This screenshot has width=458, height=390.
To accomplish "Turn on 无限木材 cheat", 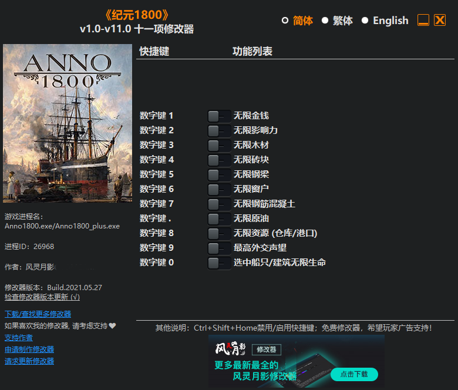I will [219, 145].
